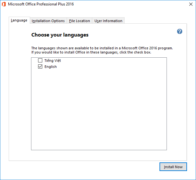The height and width of the screenshot is (180, 196).
Task: Click the Choose your languages heading
Action: point(60,35)
